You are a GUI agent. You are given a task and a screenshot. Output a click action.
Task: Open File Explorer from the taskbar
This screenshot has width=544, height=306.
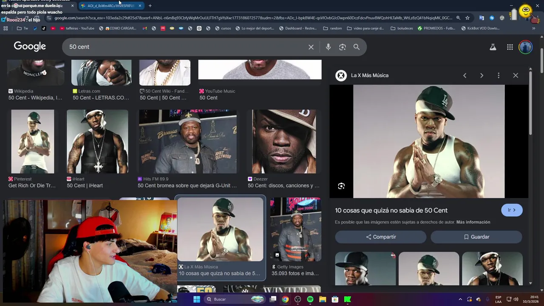coord(323,299)
